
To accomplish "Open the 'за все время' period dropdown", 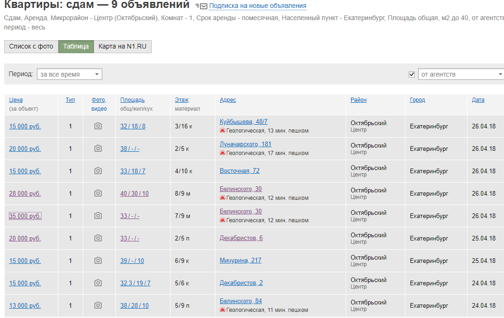I will click(x=69, y=74).
